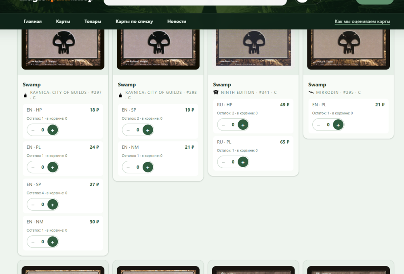Image resolution: width=404 pixels, height=274 pixels.
Task: Add one EN SP Swamp #298 at 19 ₽
Action: [147, 130]
